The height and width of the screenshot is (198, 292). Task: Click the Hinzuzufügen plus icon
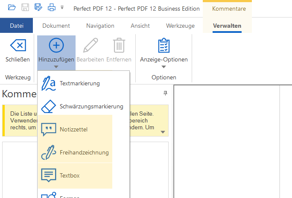click(x=56, y=46)
